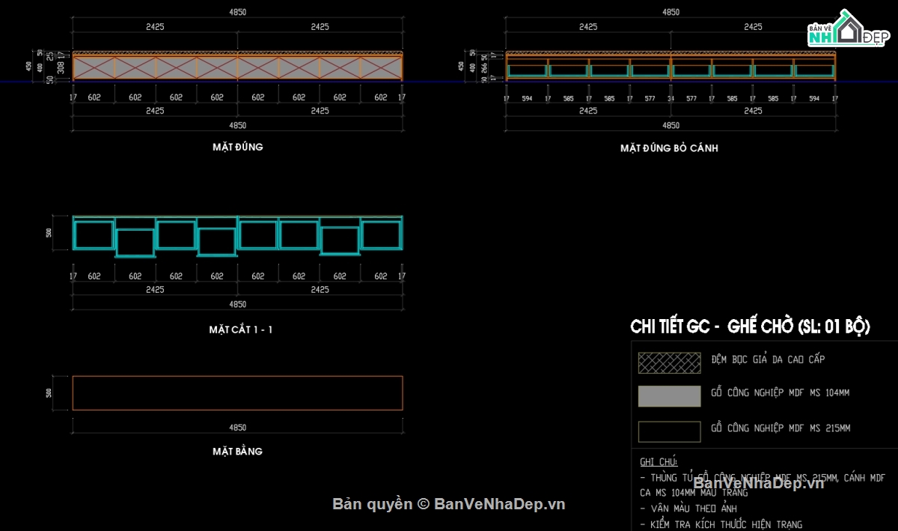Click the GHI CHÚ notes heading
The image size is (898, 531).
(659, 462)
